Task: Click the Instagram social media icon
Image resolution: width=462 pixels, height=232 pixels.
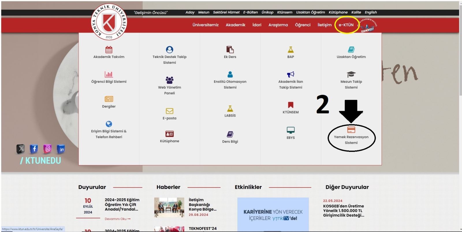Action: pos(48,149)
